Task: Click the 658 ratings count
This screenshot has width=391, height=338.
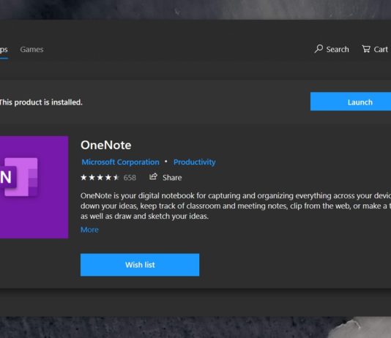Action: point(130,178)
